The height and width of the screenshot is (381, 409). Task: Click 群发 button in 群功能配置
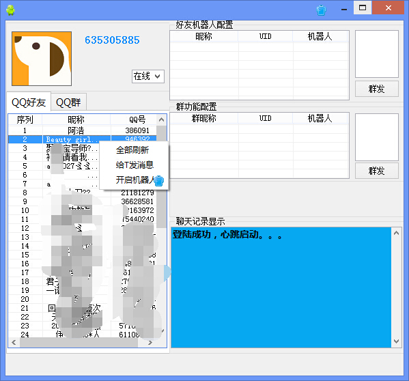click(x=377, y=171)
